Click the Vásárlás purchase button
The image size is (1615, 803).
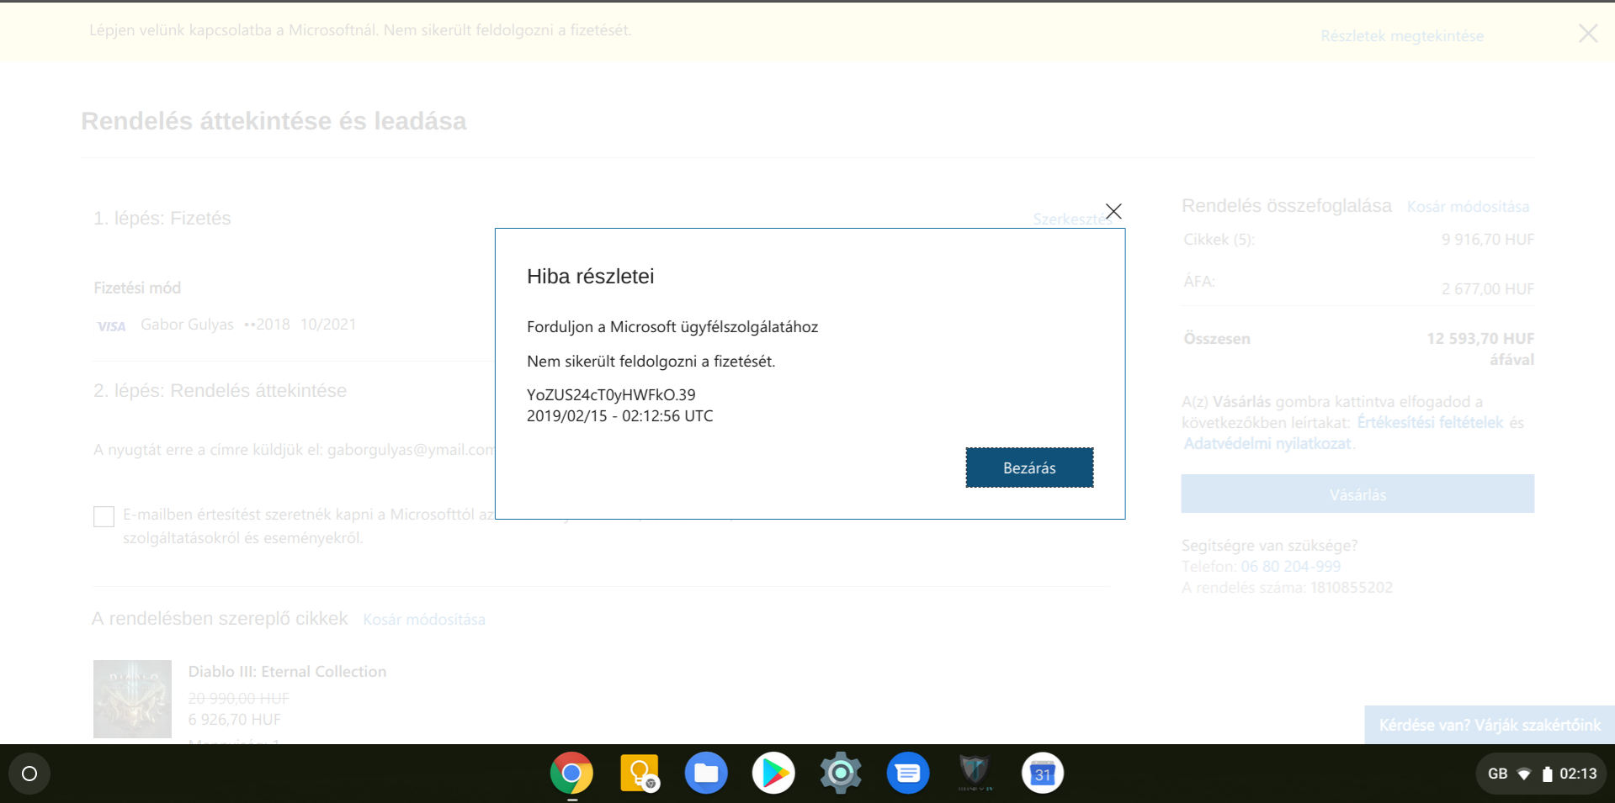pos(1357,494)
